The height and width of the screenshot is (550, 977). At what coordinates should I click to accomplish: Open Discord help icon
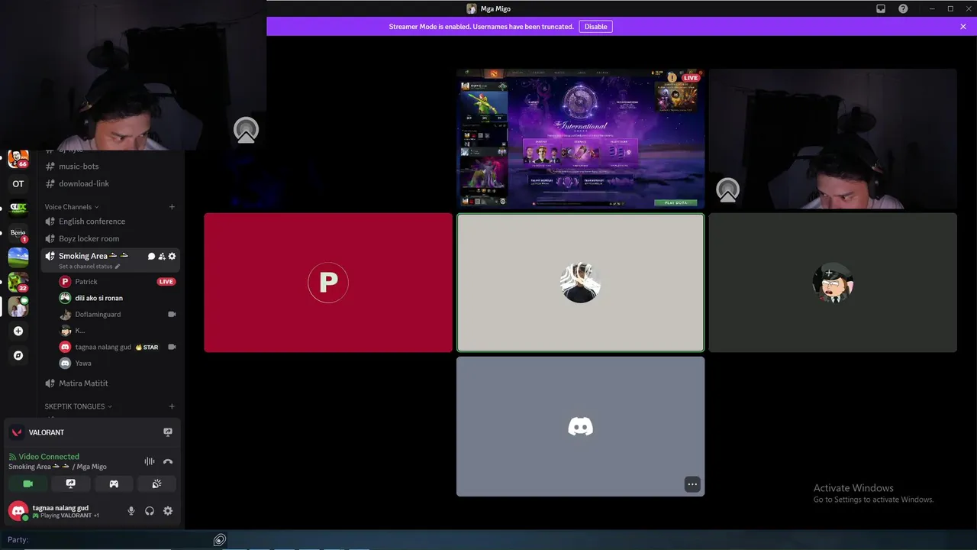coord(903,8)
